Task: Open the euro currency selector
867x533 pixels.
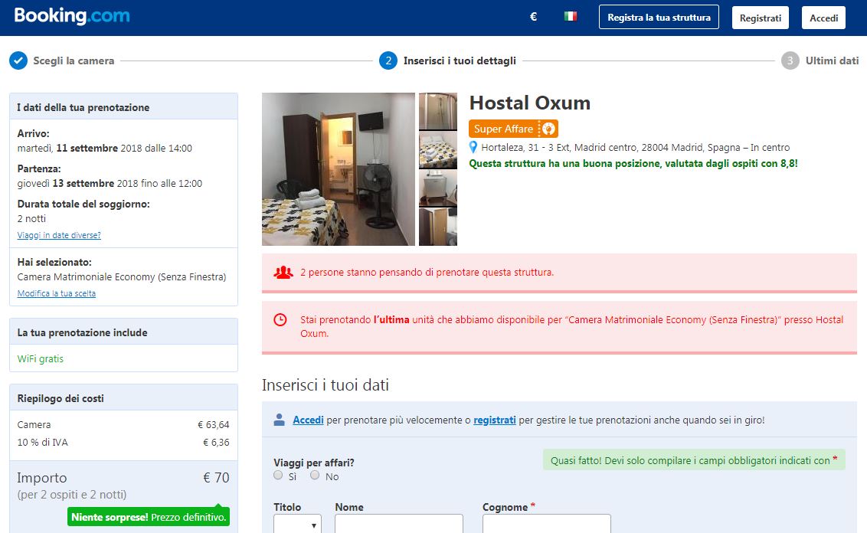Action: [534, 17]
